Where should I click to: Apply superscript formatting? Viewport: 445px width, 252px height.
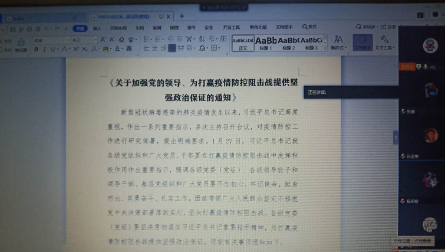(x=74, y=48)
